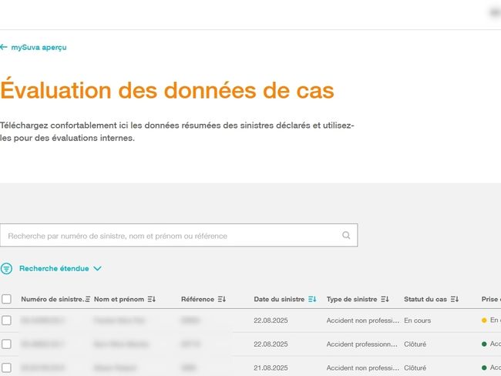This screenshot has width=501, height=376.
Task: Expand the Recherche étendue chevron
Action: tap(97, 269)
